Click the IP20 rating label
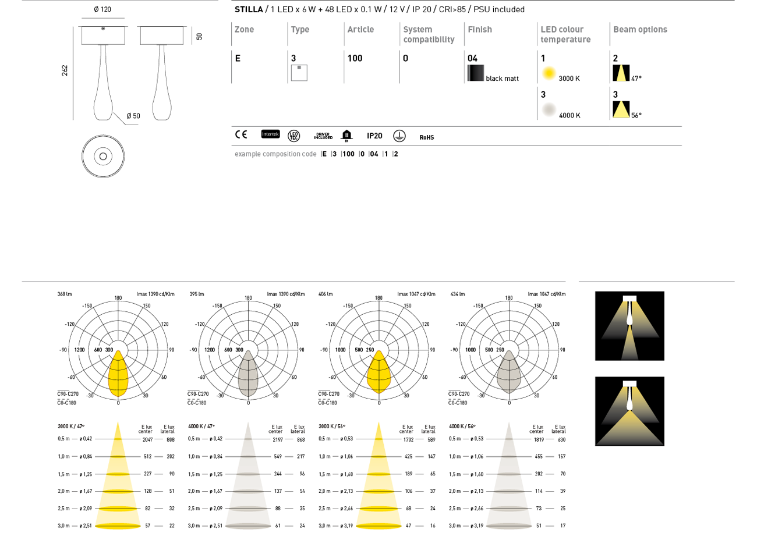The height and width of the screenshot is (547, 757). pos(374,136)
